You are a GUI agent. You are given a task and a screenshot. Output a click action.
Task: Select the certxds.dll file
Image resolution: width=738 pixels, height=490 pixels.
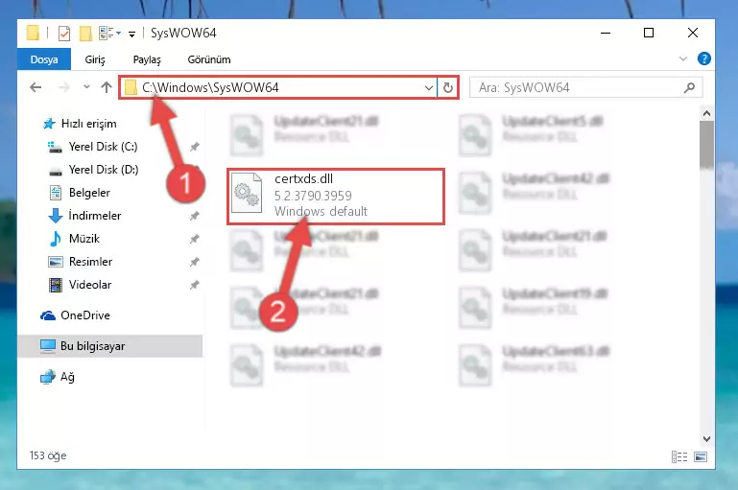click(336, 196)
